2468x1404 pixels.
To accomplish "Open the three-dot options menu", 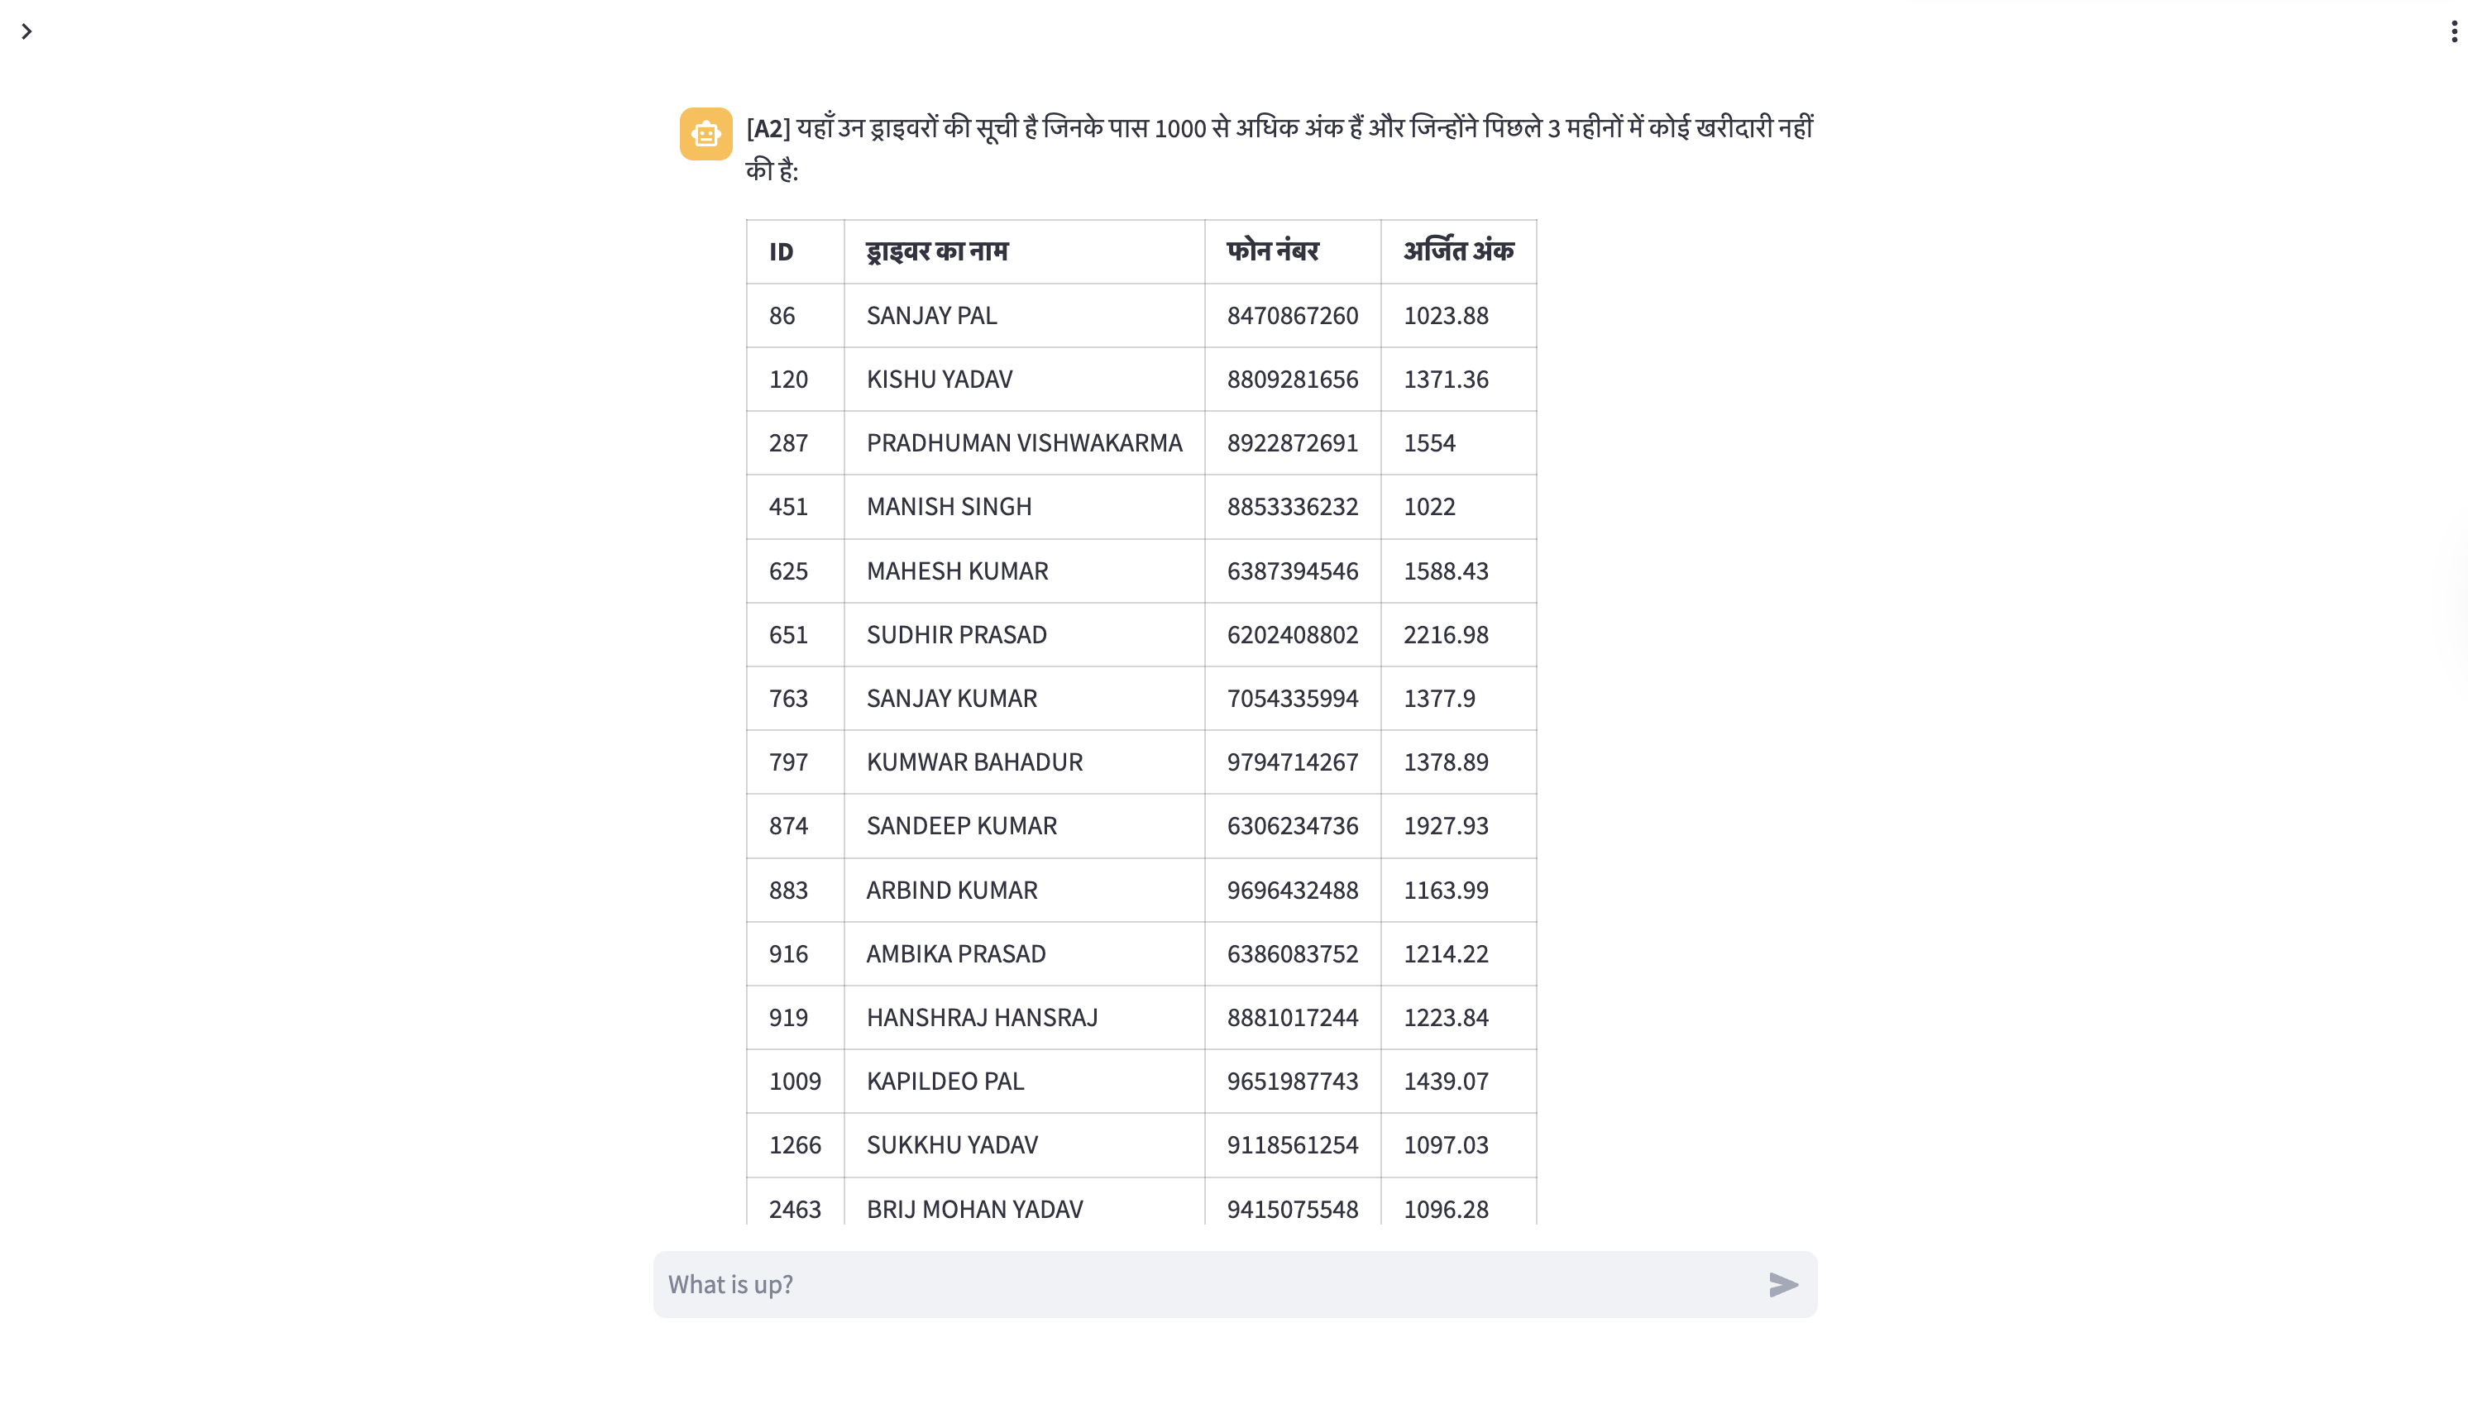I will pyautogui.click(x=2454, y=31).
